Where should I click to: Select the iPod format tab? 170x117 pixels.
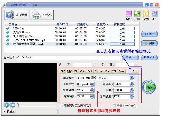pyautogui.click(x=89, y=71)
